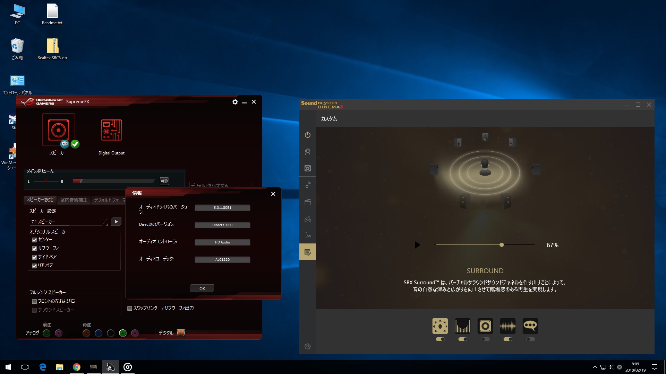
Task: Enable the Bass effect switch
Action: pos(485,339)
